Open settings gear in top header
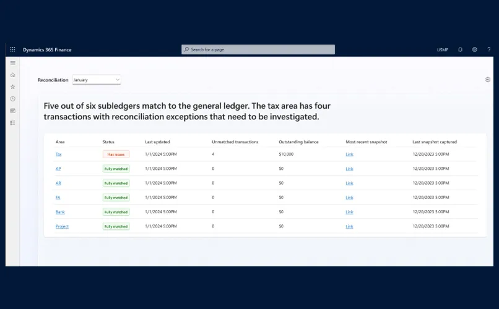Viewport: 499px width, 309px height. click(x=475, y=49)
